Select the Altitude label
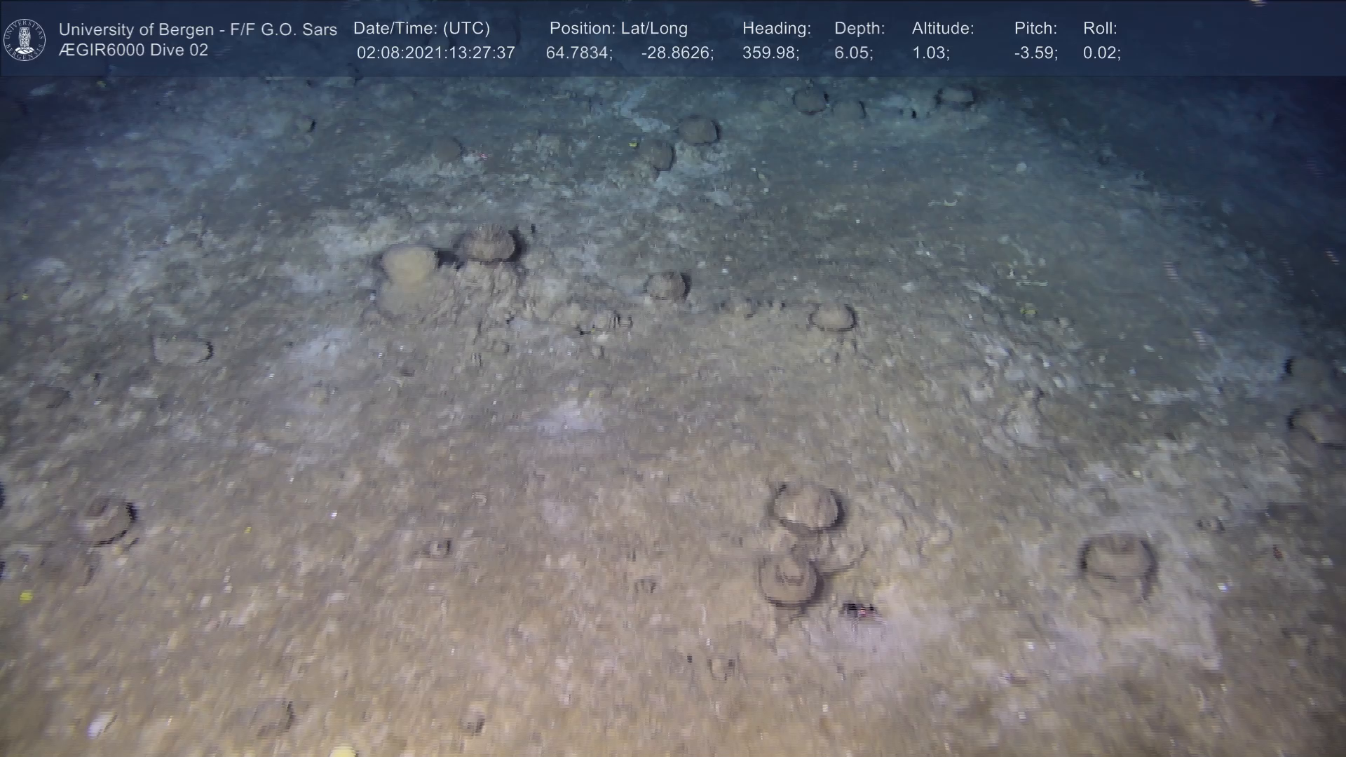The image size is (1346, 757). coord(942,29)
